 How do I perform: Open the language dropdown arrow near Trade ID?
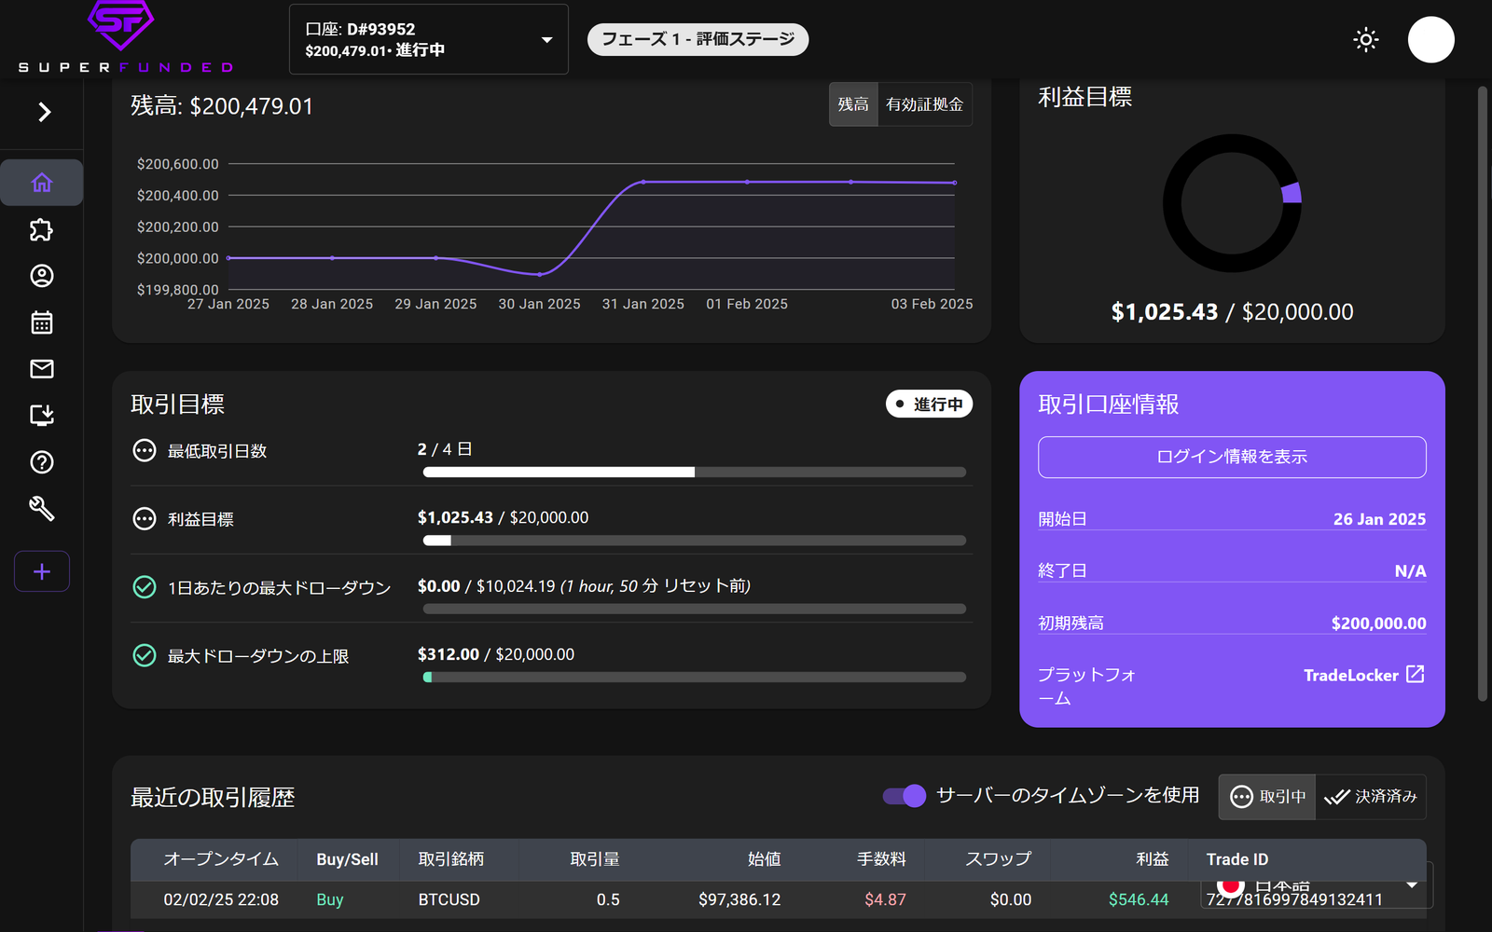click(1412, 884)
